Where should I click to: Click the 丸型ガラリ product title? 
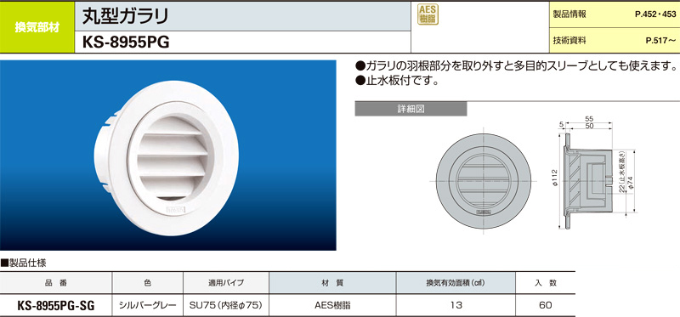point(126,15)
